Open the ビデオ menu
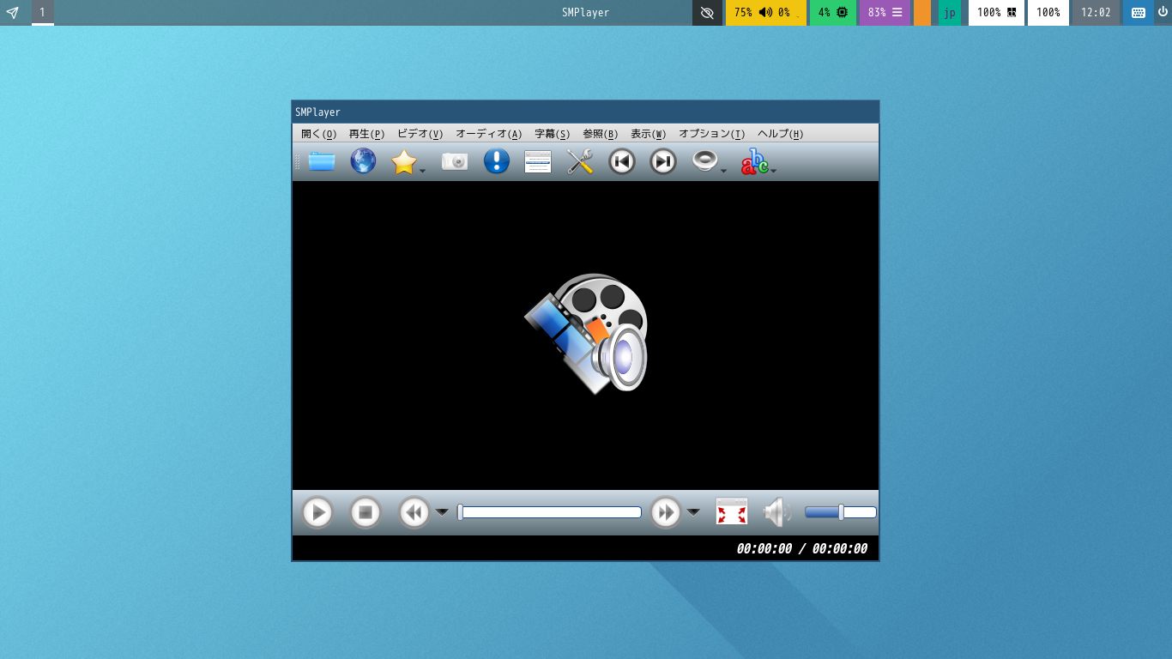 pos(418,134)
